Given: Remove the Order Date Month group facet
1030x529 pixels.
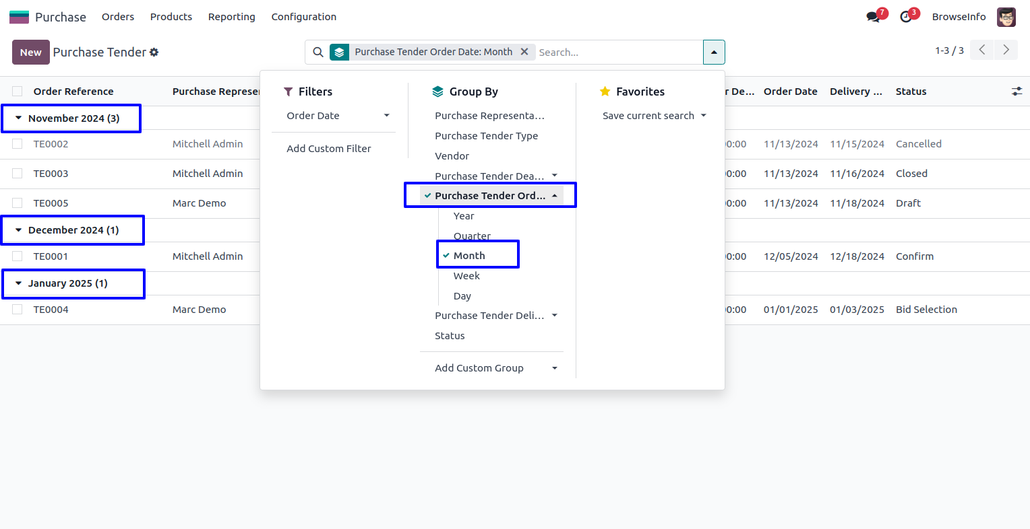Looking at the screenshot, I should click(524, 52).
